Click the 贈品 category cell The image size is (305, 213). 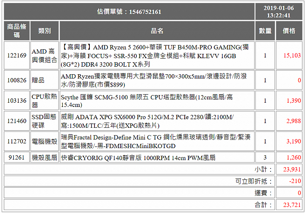point(44,80)
